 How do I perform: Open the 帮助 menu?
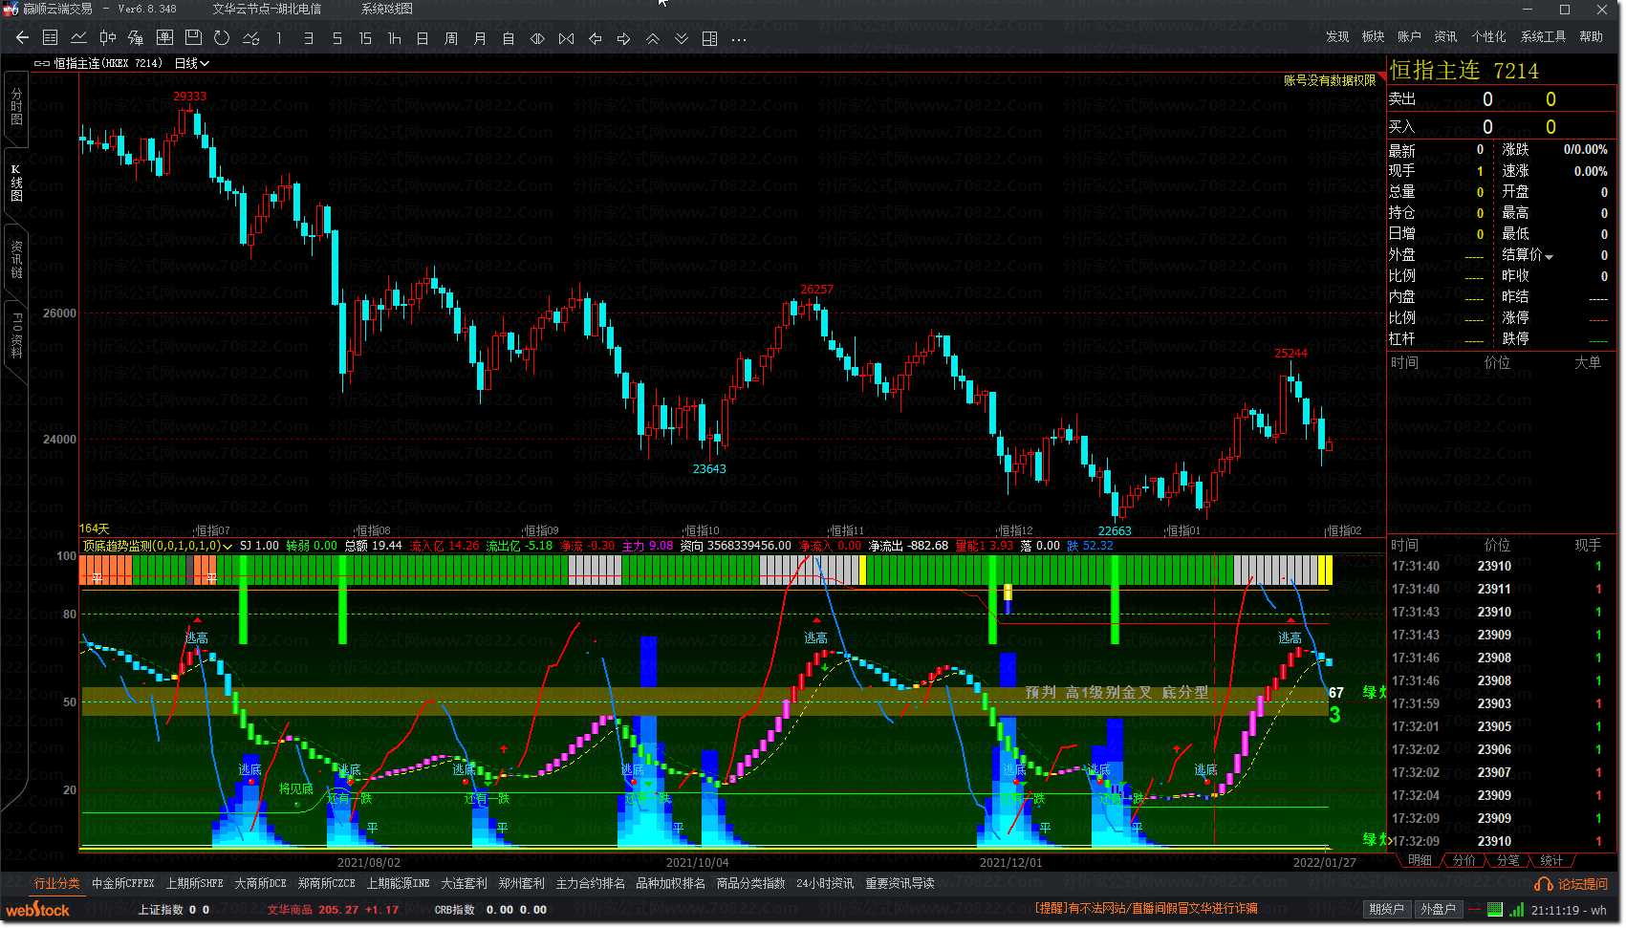click(x=1591, y=36)
